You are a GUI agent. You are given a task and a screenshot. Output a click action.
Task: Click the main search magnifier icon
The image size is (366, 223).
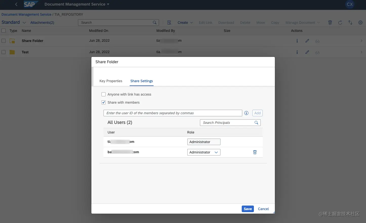pos(155,23)
